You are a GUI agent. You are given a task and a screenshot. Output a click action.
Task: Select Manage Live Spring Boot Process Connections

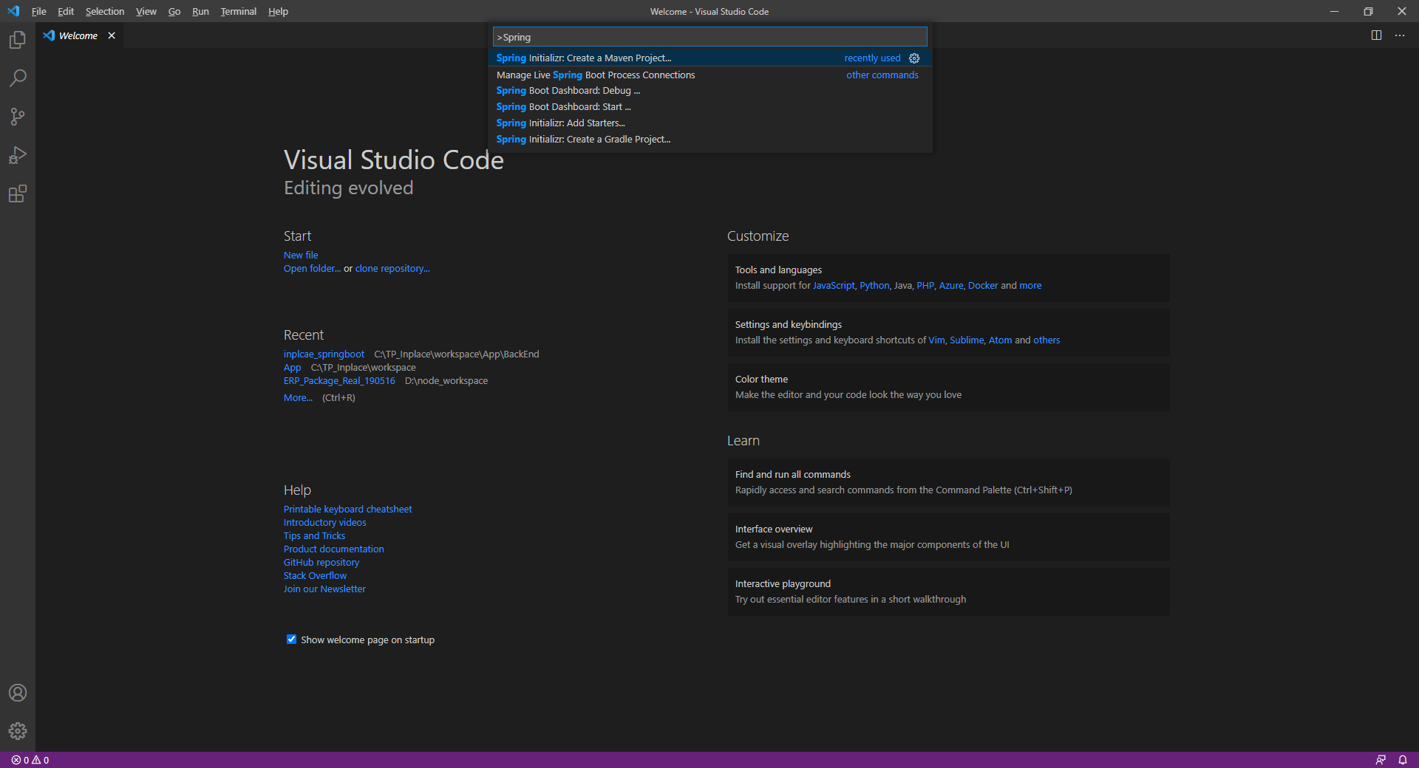point(709,75)
